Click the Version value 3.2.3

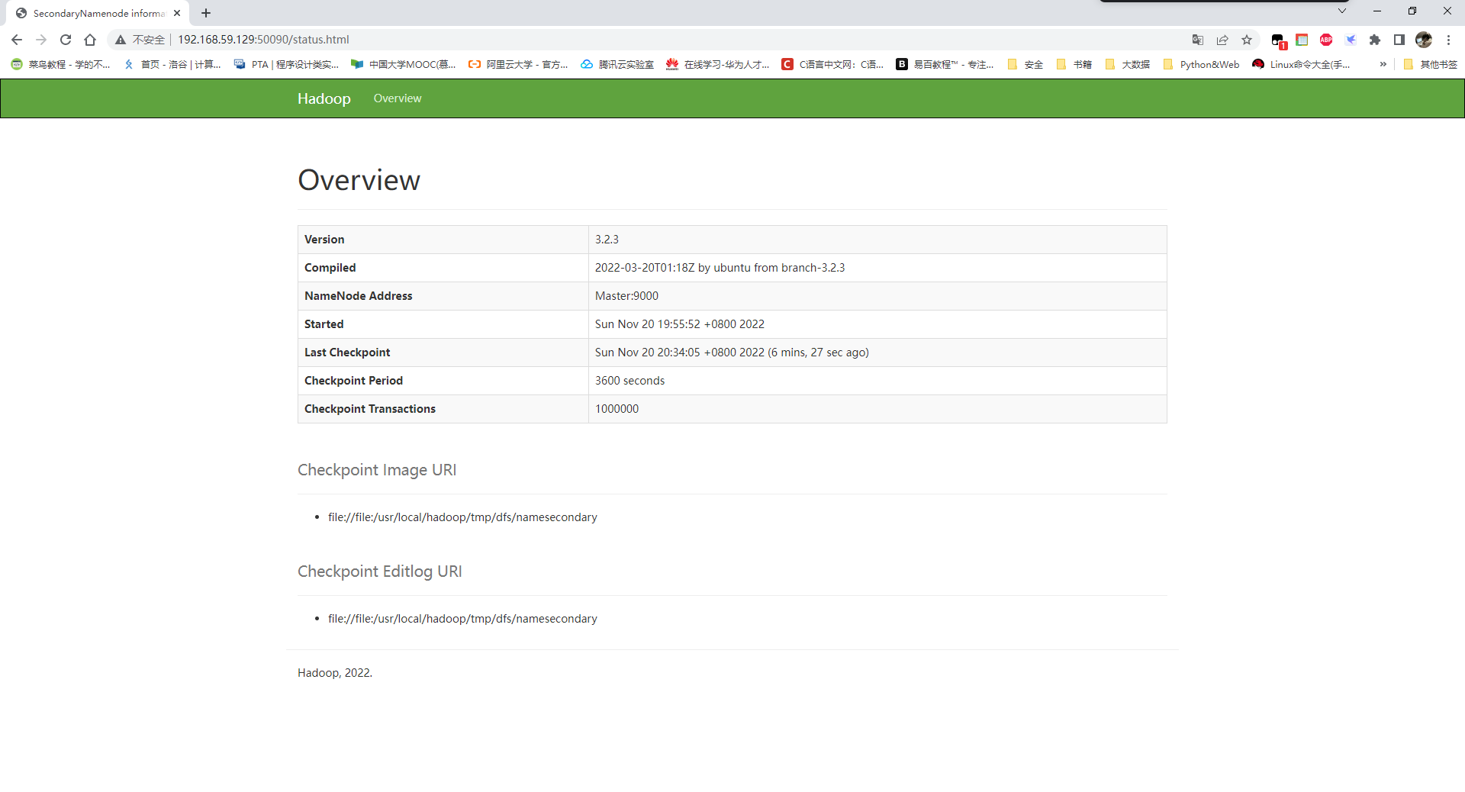click(607, 240)
